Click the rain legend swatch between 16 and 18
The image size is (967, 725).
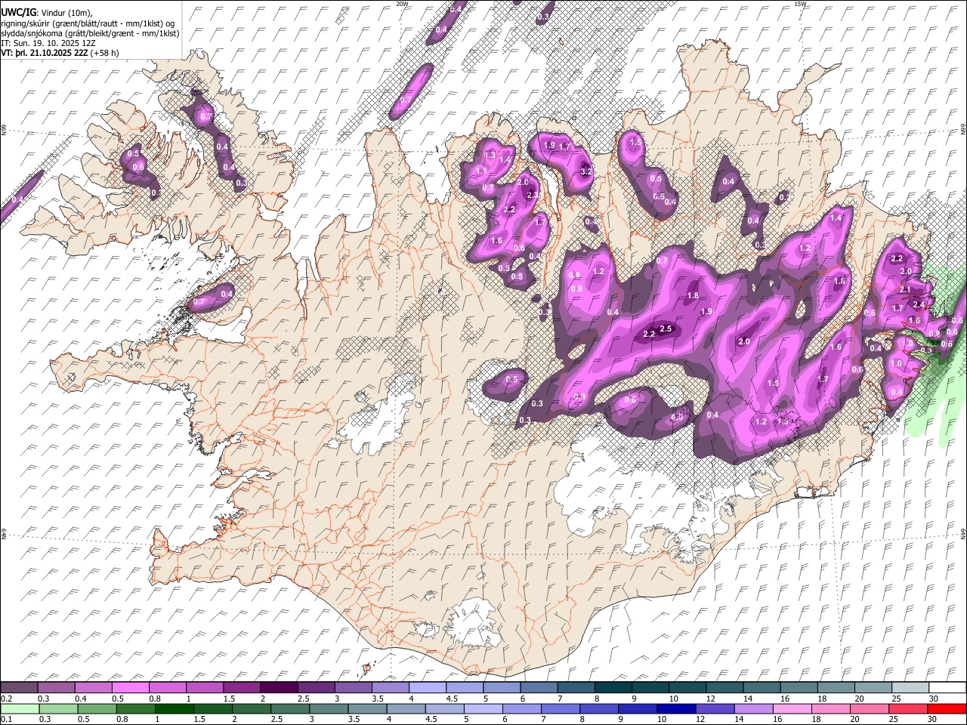point(792,708)
